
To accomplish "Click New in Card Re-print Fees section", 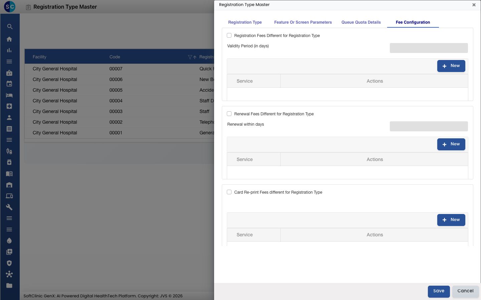I will pos(451,220).
